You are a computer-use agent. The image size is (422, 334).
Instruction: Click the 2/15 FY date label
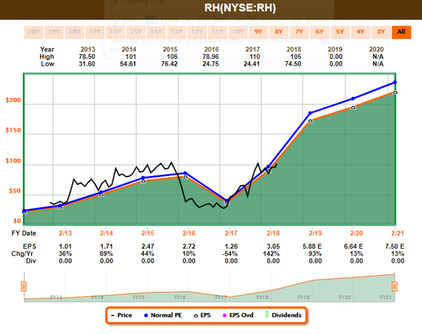pyautogui.click(x=148, y=233)
